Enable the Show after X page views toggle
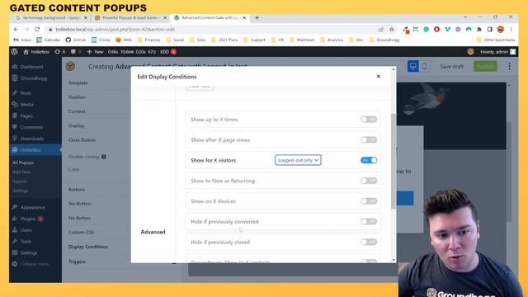Image resolution: width=528 pixels, height=297 pixels. coord(369,139)
